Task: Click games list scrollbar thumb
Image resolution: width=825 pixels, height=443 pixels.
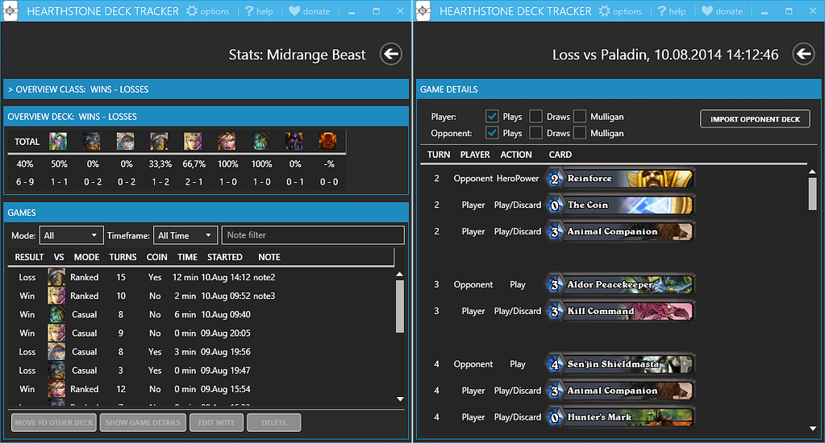Action: coord(400,306)
